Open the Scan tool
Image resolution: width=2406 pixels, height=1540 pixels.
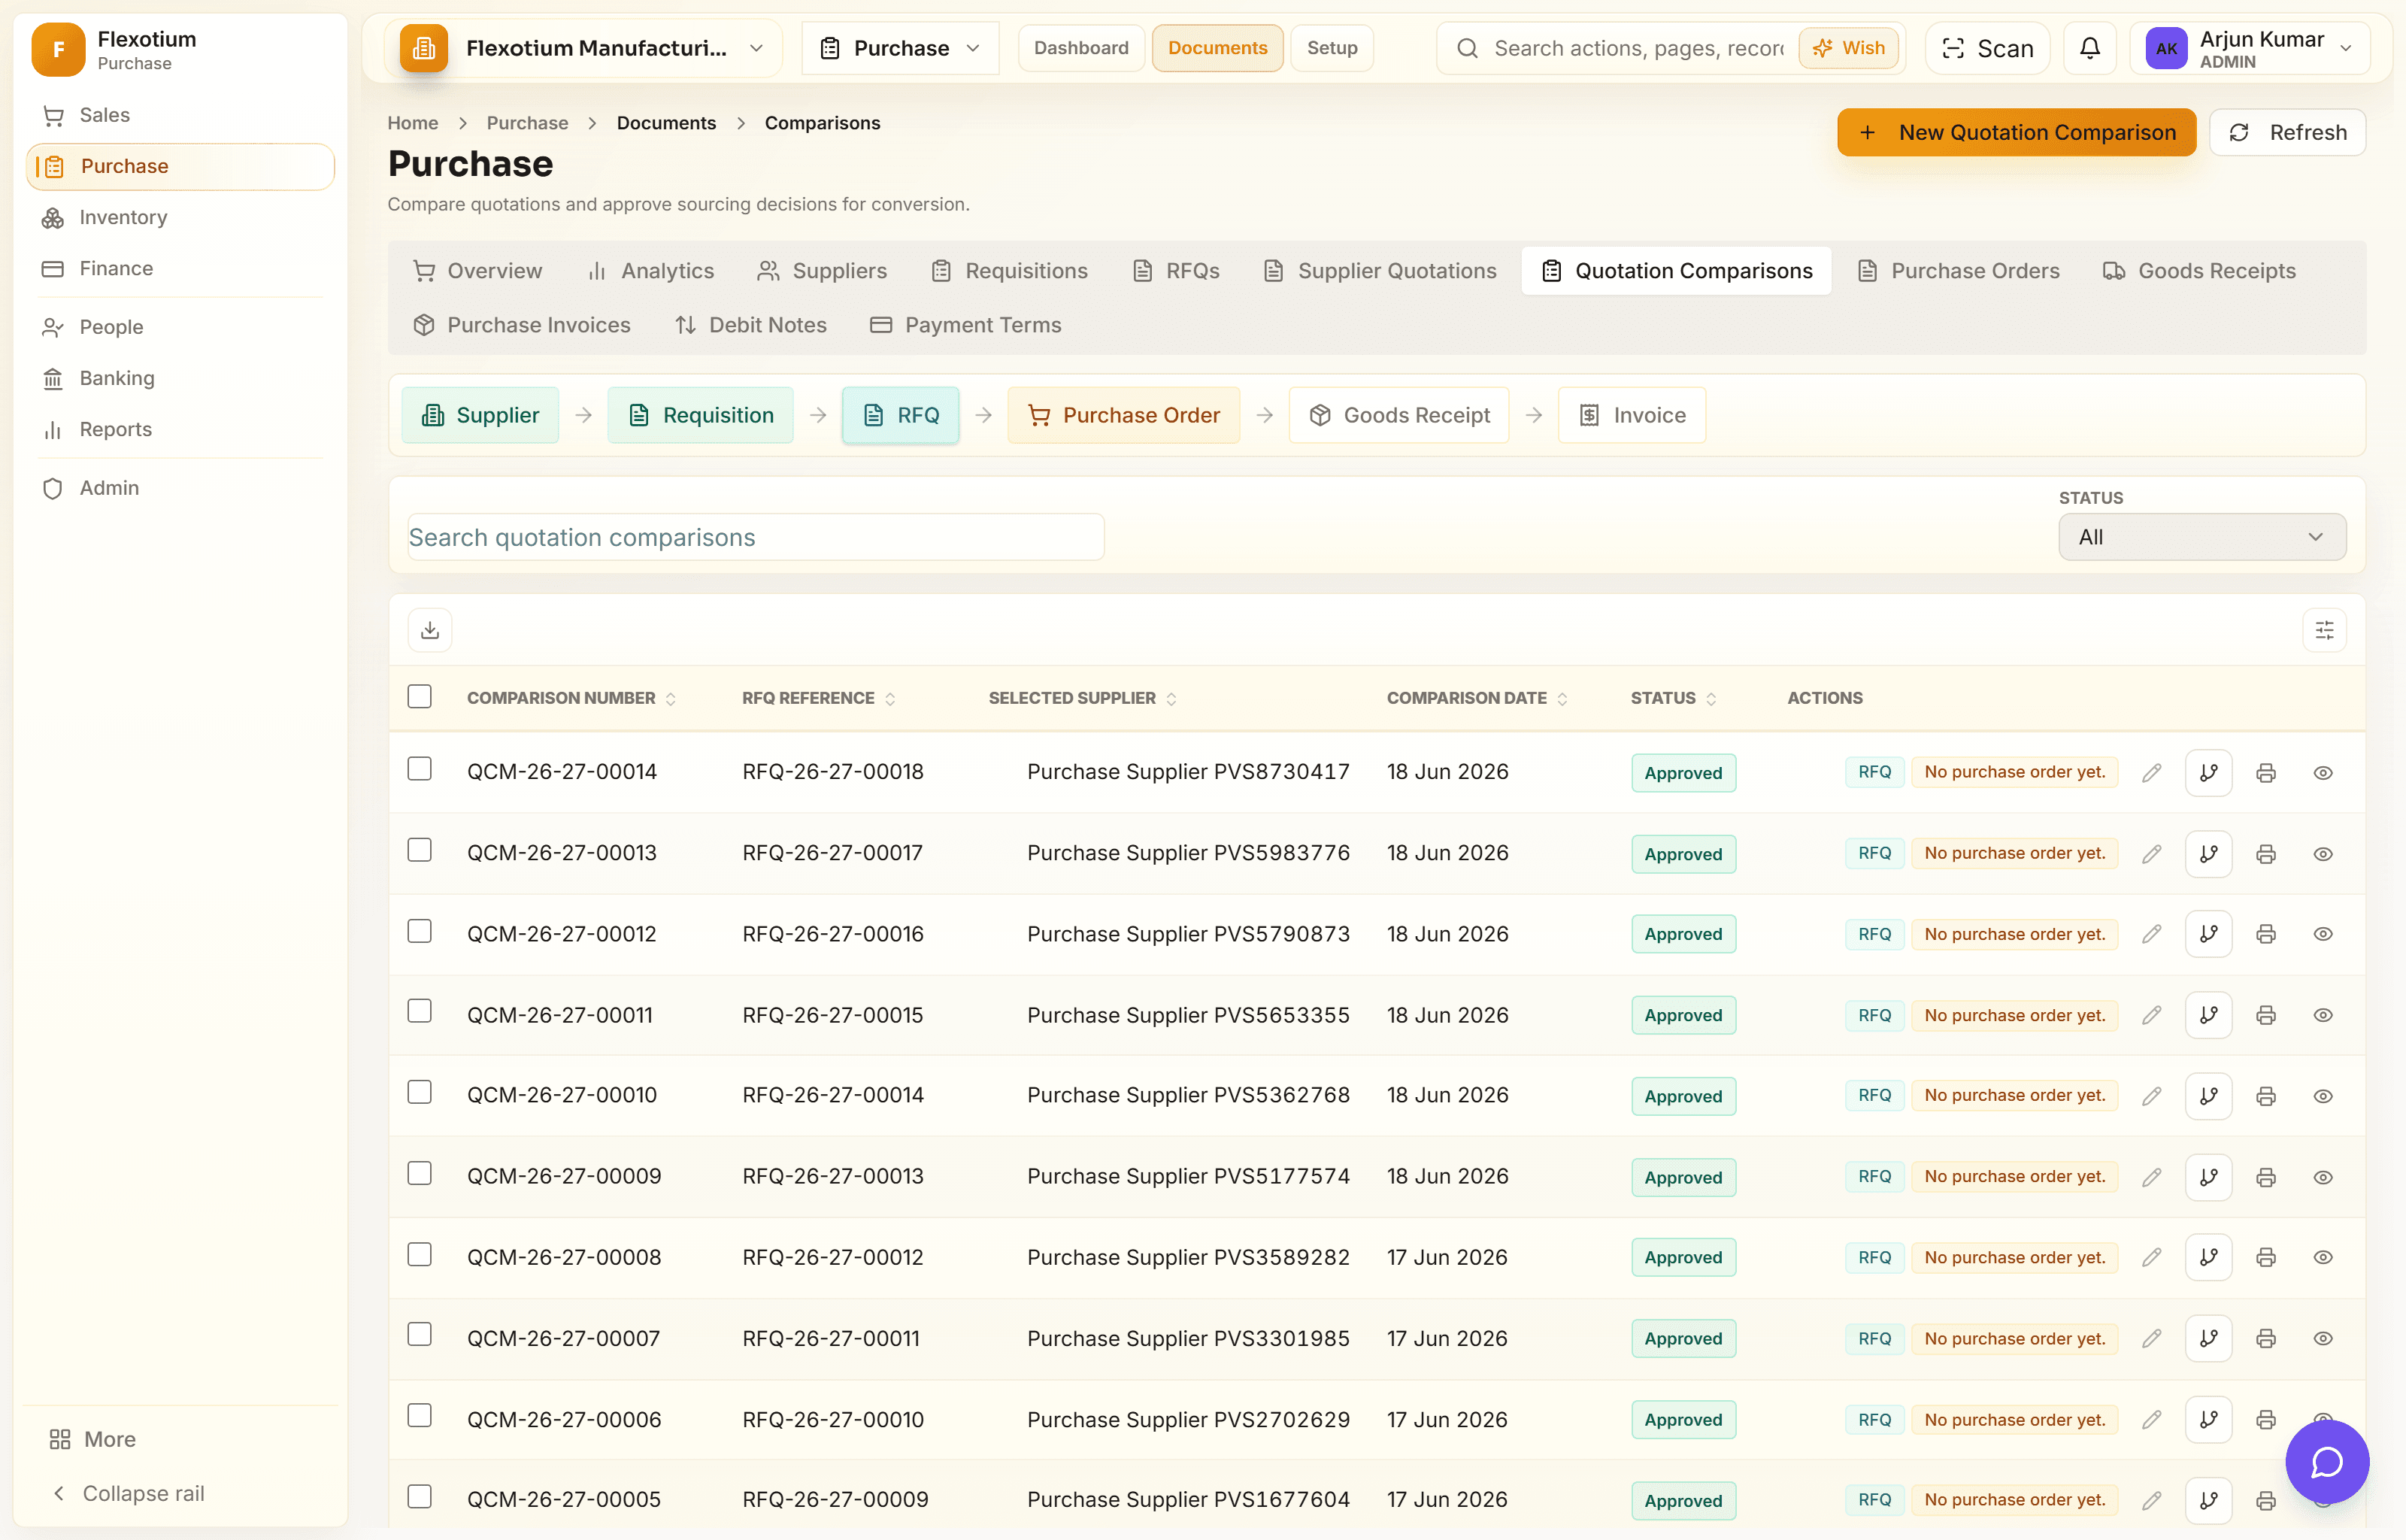[x=1987, y=48]
